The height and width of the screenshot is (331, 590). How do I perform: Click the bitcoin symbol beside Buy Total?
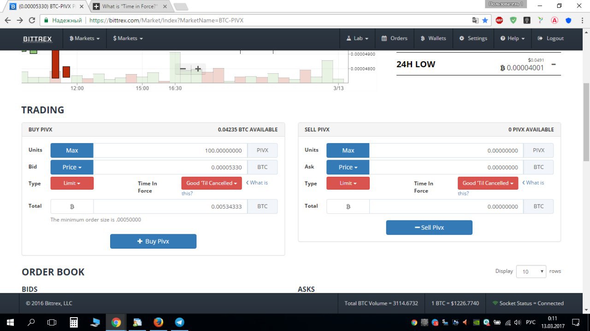tap(72, 206)
